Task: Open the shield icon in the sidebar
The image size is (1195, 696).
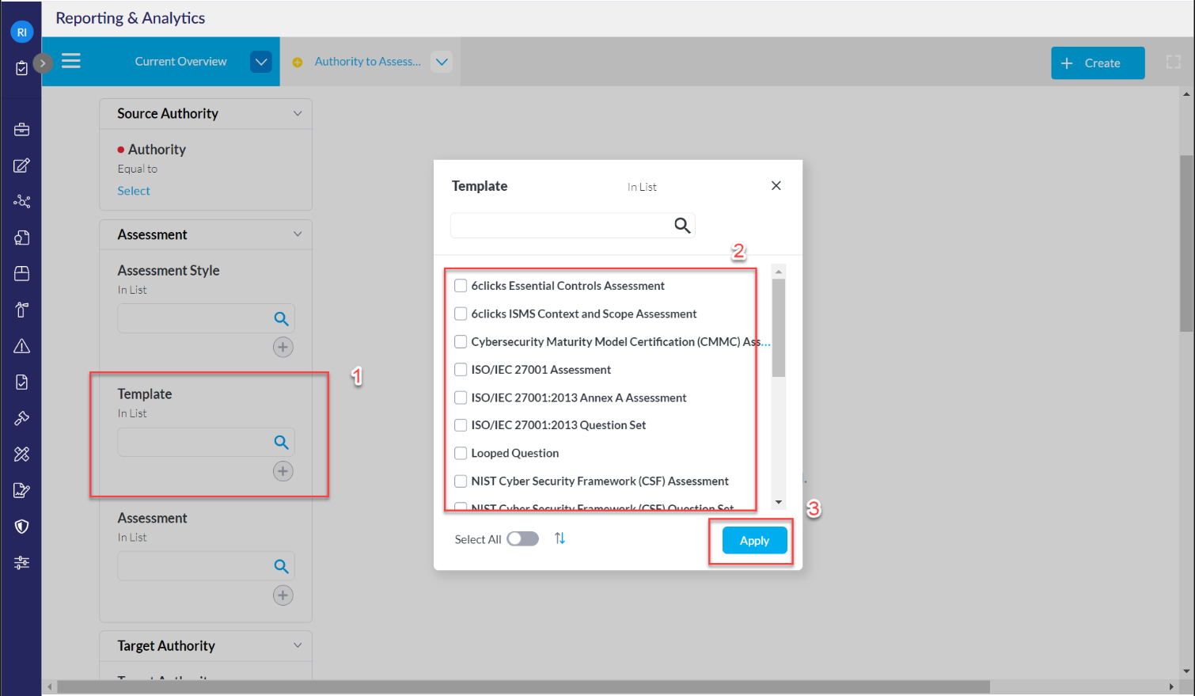Action: pos(21,526)
